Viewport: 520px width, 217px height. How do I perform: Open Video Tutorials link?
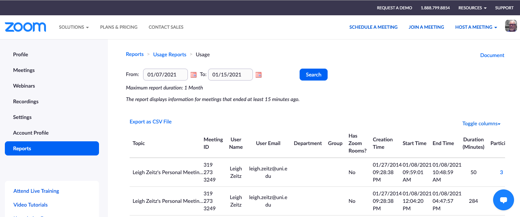point(31,205)
